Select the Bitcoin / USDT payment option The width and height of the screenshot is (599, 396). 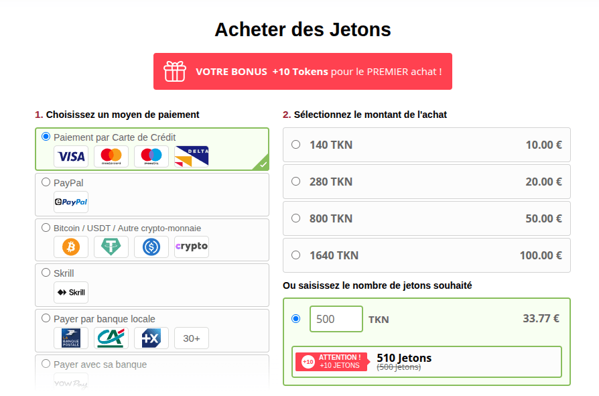point(46,228)
